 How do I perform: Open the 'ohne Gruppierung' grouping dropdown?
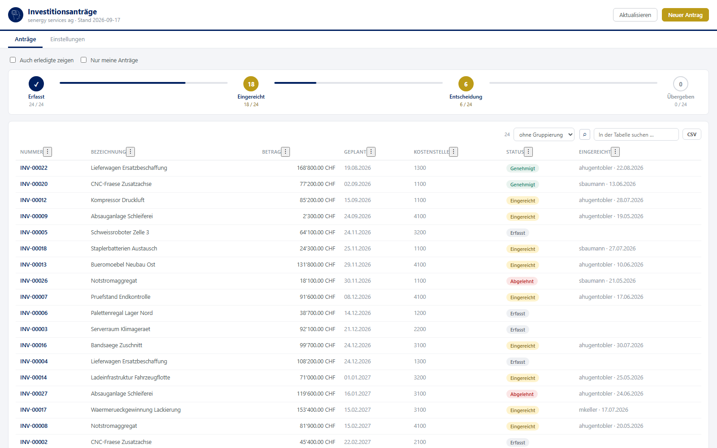tap(544, 134)
